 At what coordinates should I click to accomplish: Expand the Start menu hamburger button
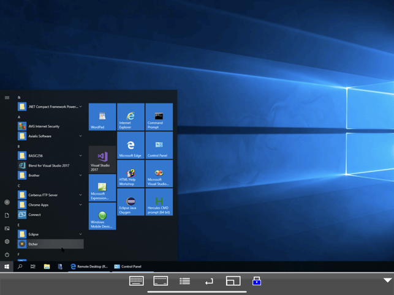7,97
